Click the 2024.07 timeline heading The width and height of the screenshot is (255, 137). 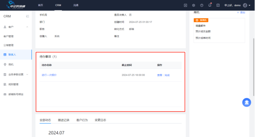pos(56,133)
